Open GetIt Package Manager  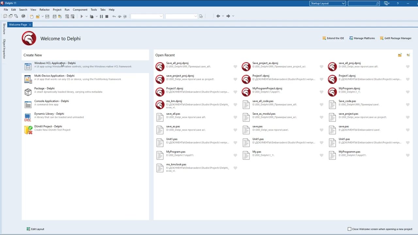tap(395, 38)
